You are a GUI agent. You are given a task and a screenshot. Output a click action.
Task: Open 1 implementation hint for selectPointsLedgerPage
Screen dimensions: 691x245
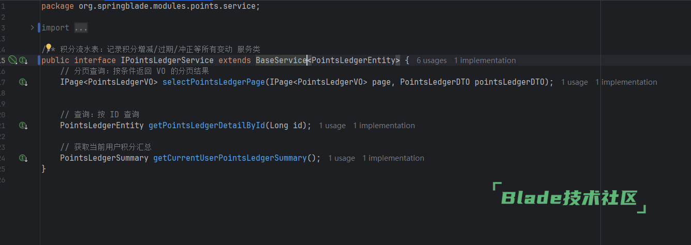[626, 82]
